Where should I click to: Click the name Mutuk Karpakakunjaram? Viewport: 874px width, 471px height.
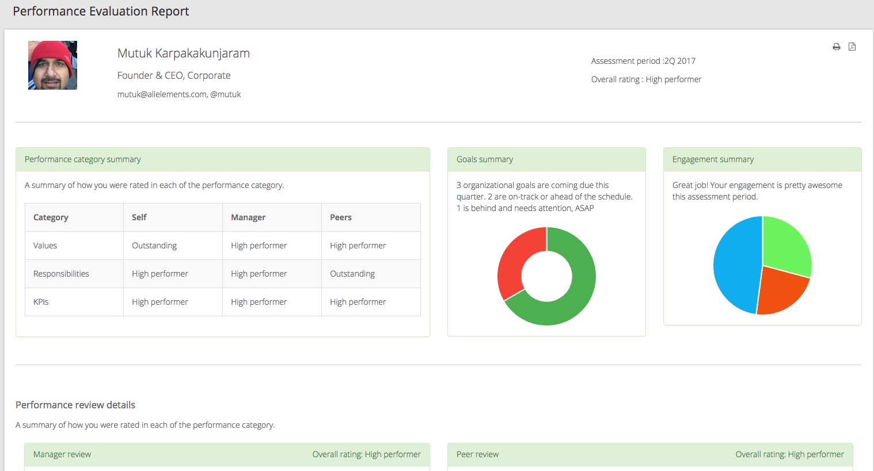184,53
